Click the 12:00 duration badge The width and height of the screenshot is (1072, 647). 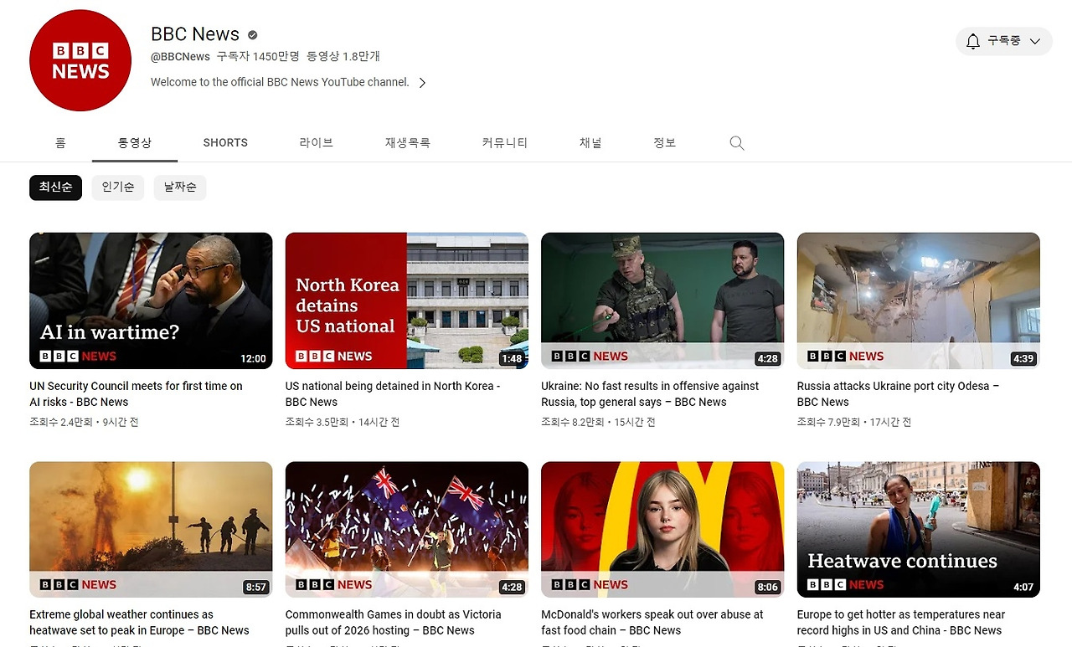click(253, 358)
